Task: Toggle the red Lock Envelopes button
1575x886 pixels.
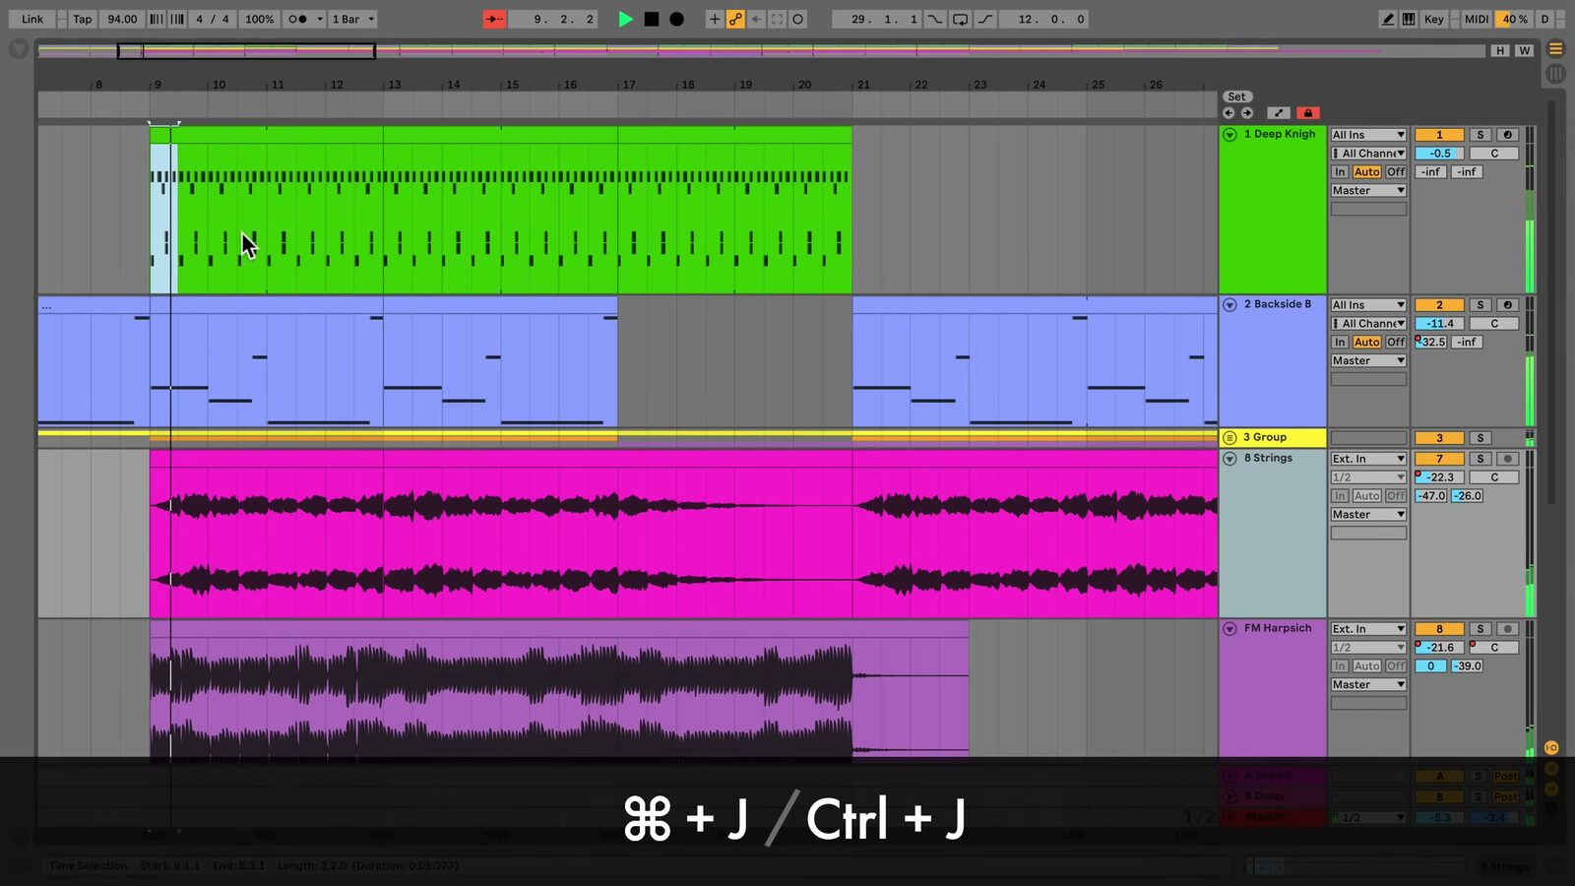Action: [1307, 113]
